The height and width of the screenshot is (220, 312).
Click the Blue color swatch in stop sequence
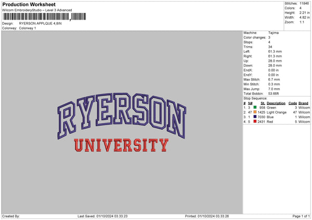(x=255, y=117)
